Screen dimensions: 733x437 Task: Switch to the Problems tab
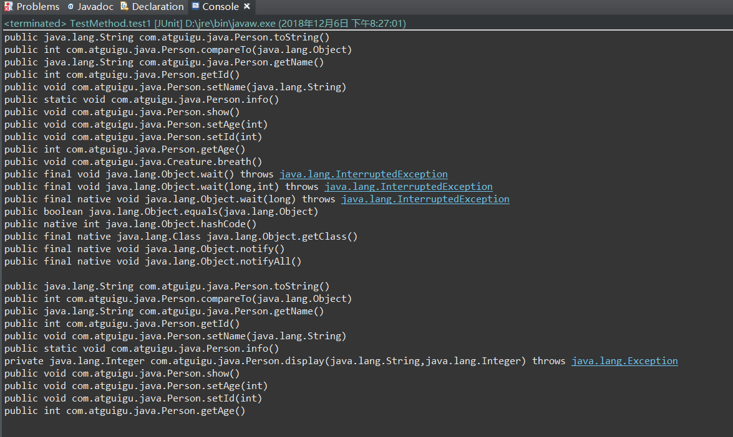[x=32, y=6]
